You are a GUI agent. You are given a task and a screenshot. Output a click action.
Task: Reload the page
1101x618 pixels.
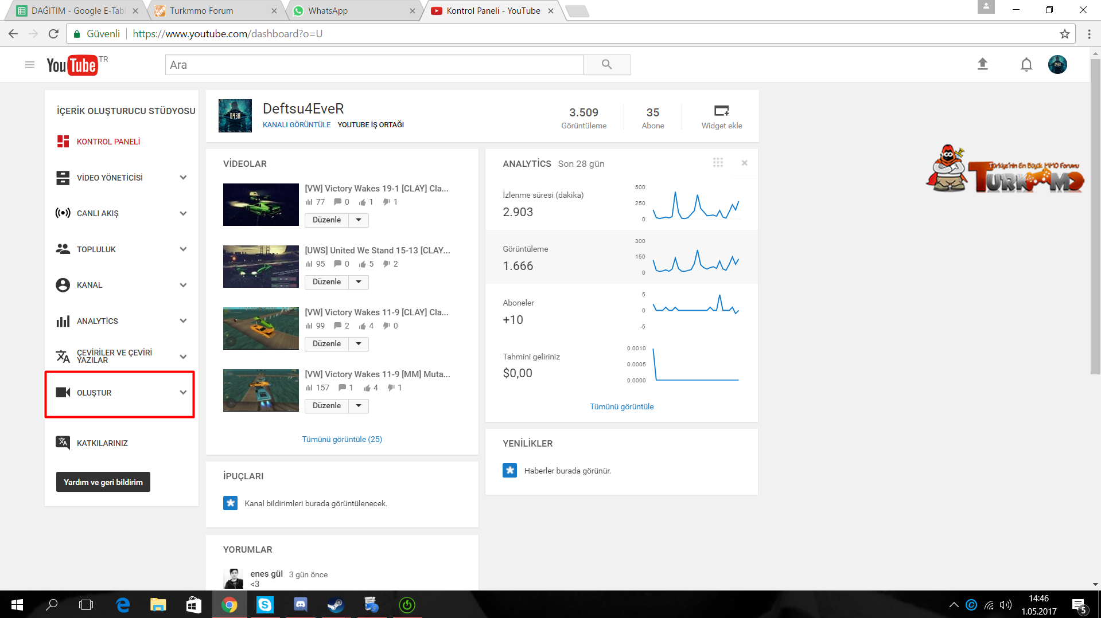pos(54,34)
